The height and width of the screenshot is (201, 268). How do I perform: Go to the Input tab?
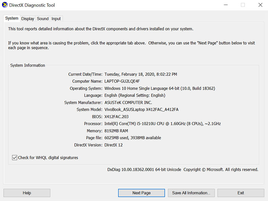[x=56, y=19]
